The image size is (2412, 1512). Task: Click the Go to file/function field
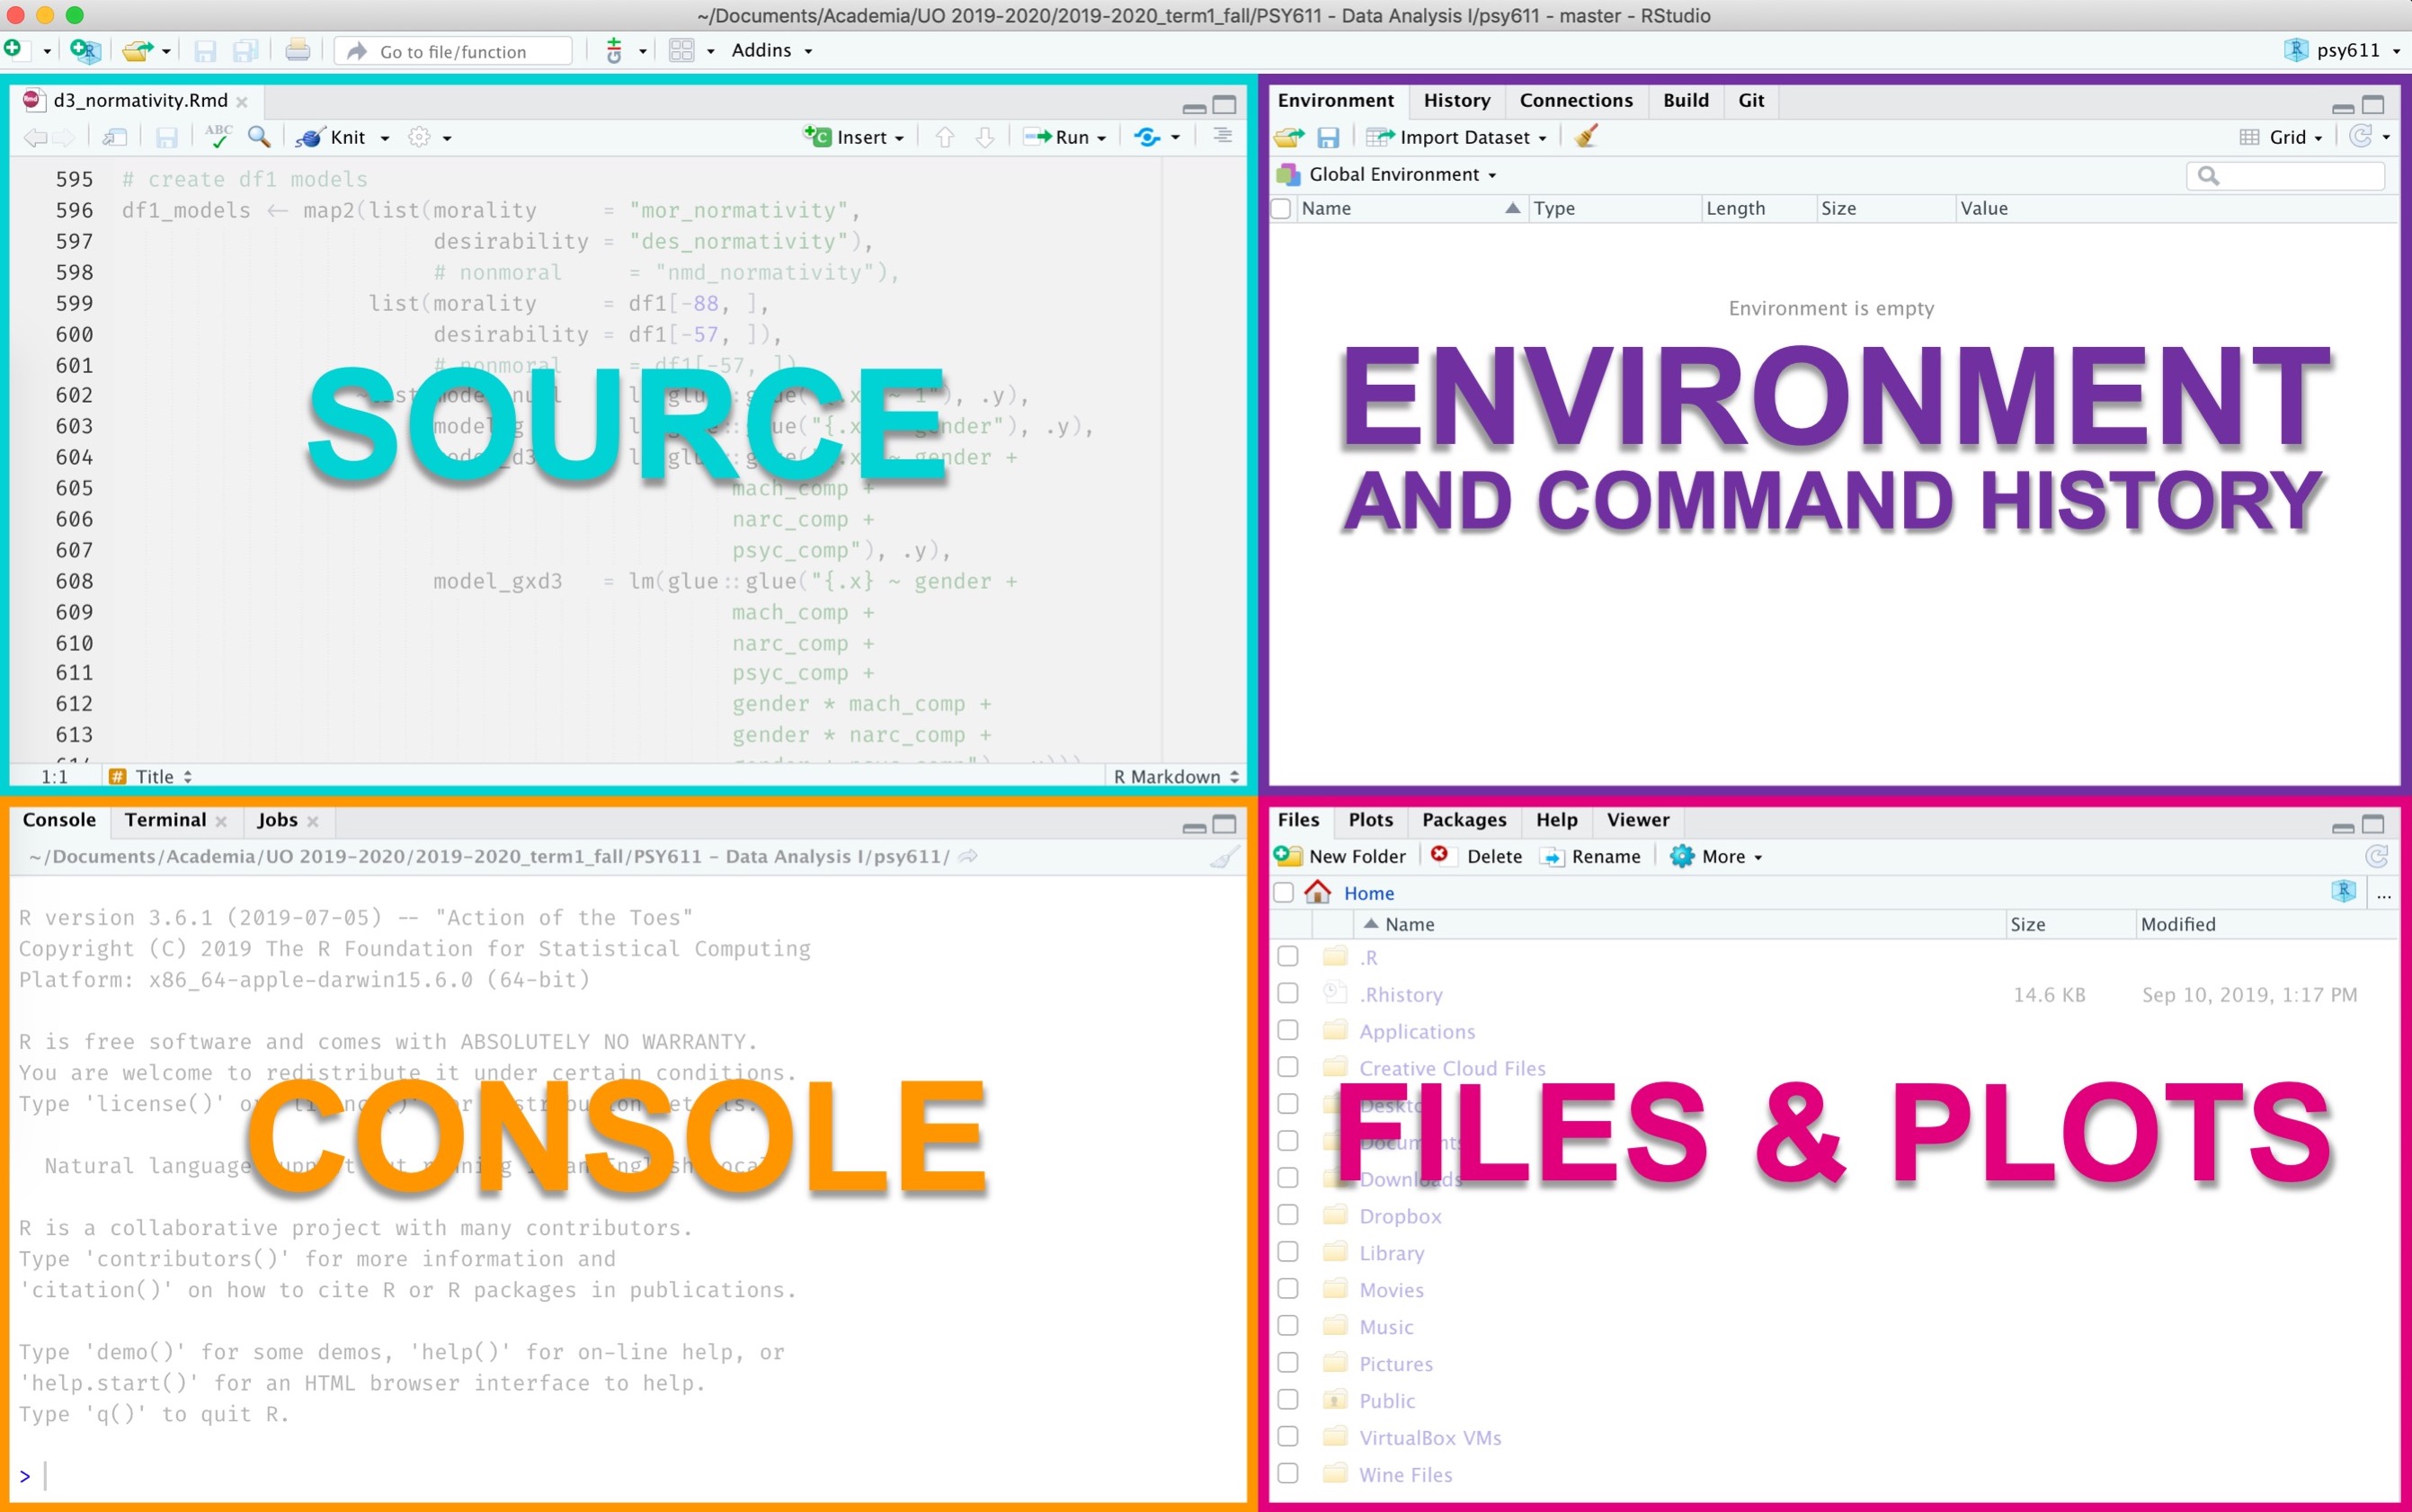click(x=453, y=51)
